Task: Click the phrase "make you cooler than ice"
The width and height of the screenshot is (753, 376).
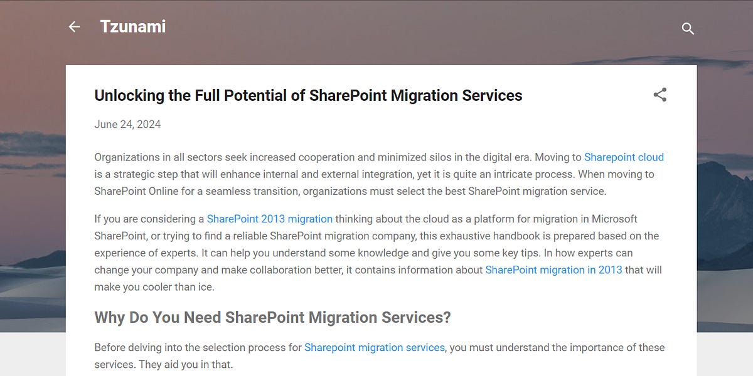Action: (152, 286)
